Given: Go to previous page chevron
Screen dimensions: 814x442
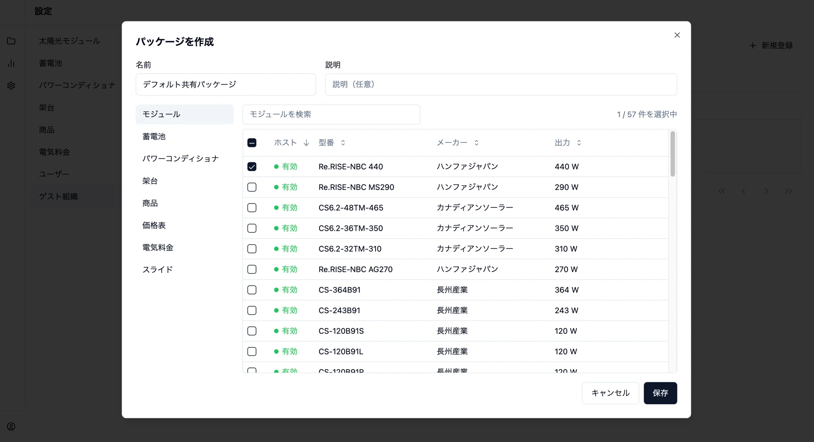Looking at the screenshot, I should (x=744, y=191).
